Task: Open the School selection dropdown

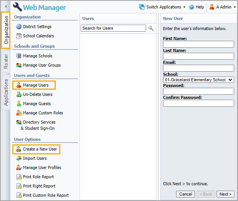Action: tap(198, 80)
